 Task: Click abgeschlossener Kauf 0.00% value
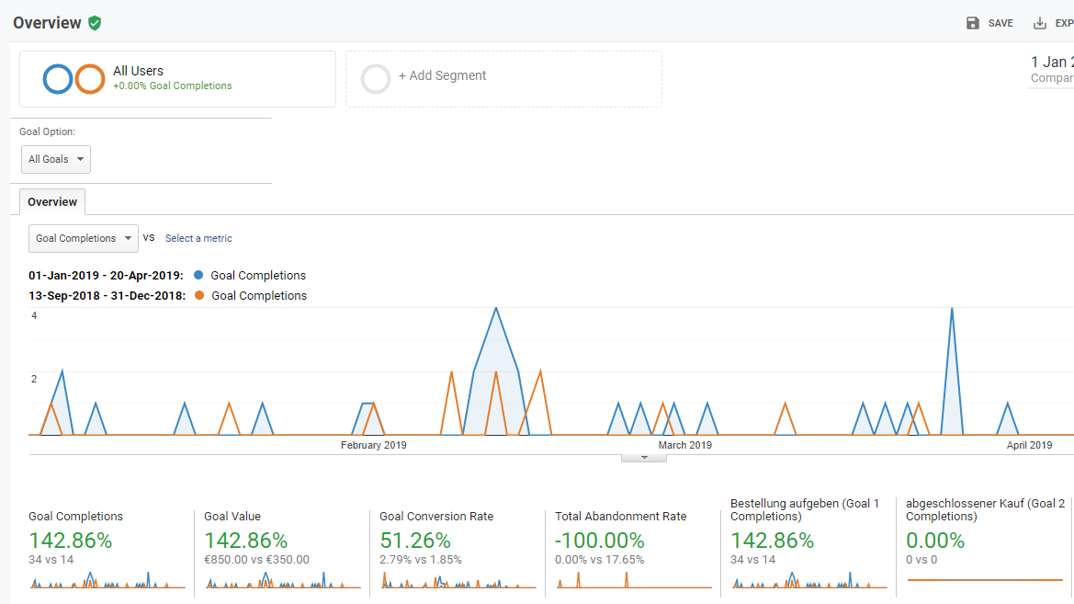click(x=935, y=541)
